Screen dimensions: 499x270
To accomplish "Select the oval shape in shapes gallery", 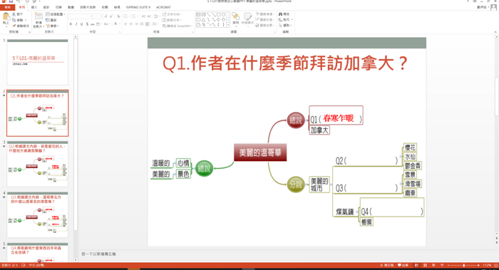I will coord(223,15).
